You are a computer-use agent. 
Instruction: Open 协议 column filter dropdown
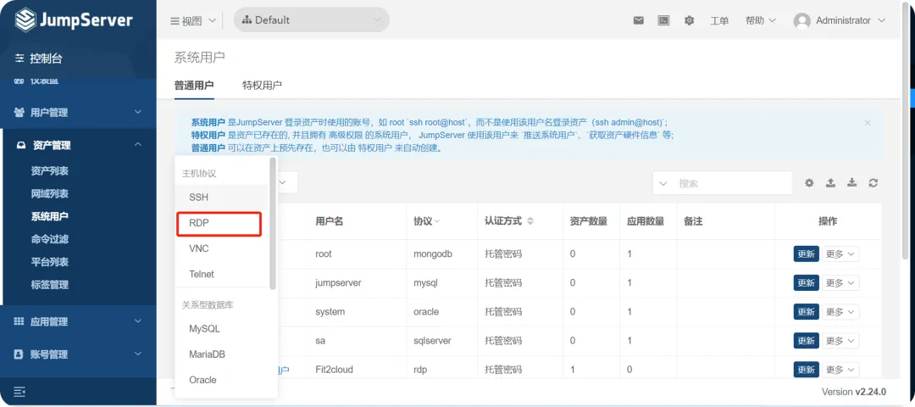click(x=436, y=221)
